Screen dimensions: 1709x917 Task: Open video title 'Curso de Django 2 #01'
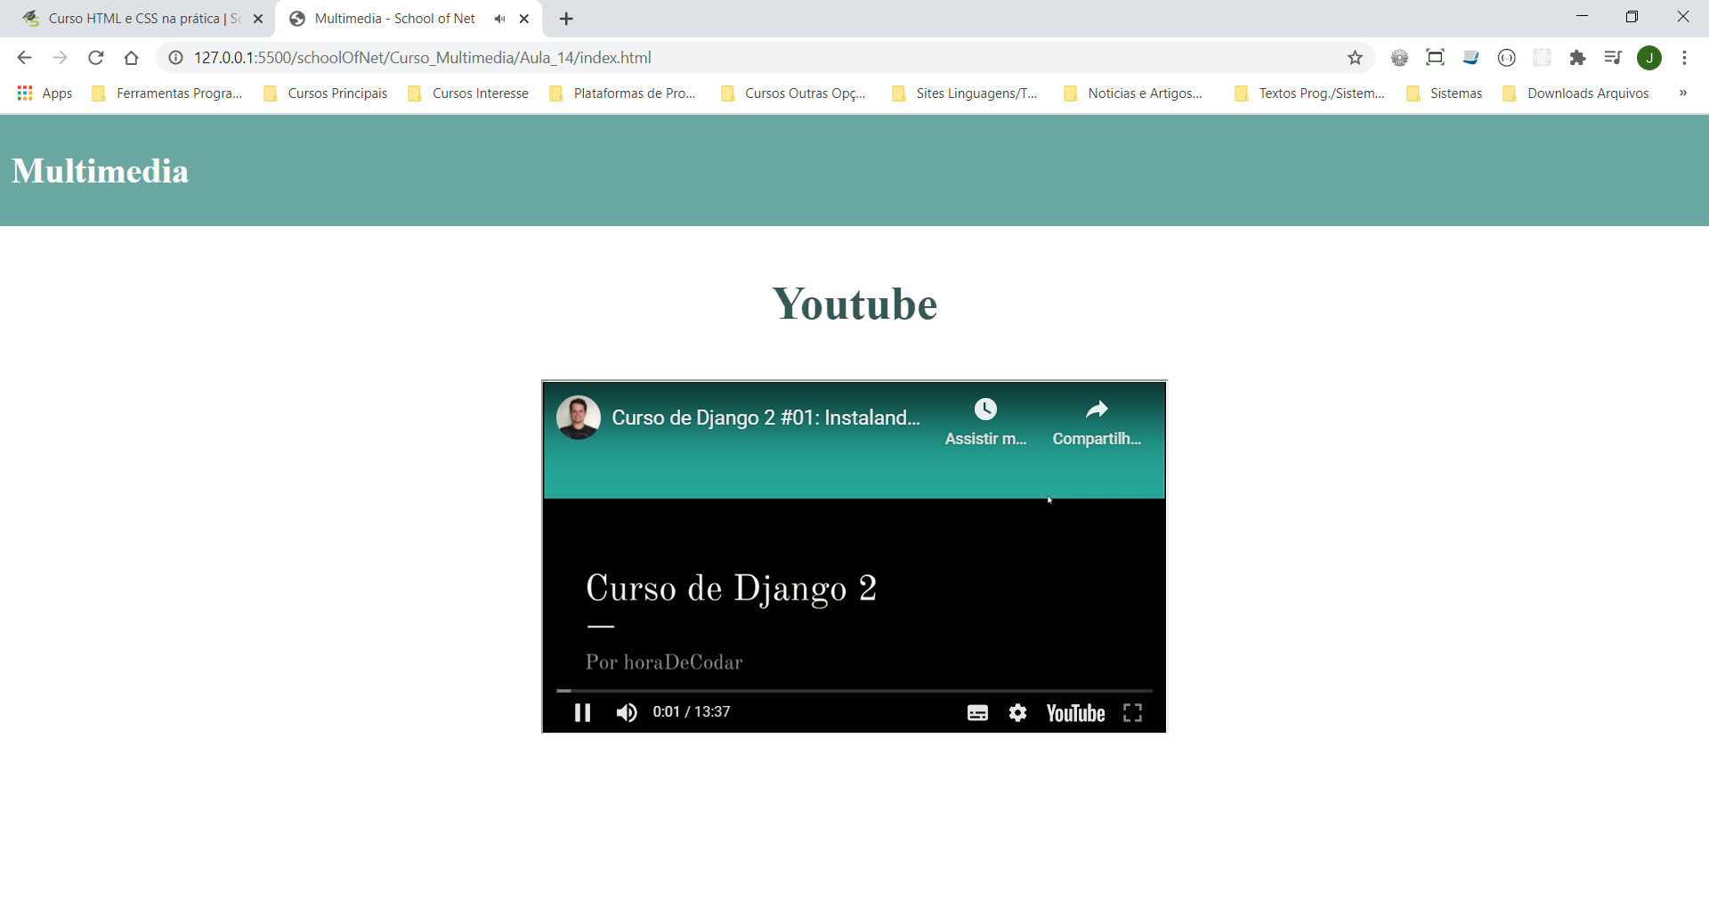765,418
